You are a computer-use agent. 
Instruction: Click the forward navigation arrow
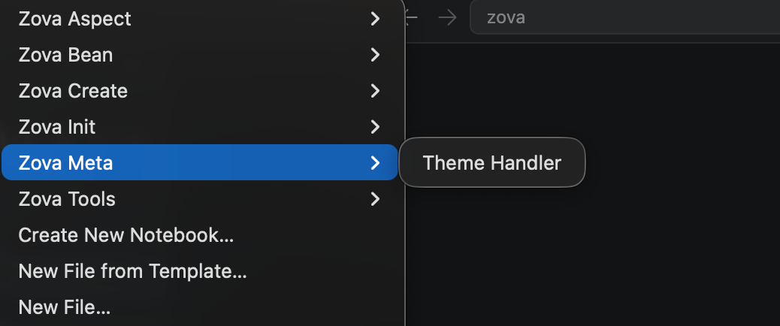pos(448,18)
